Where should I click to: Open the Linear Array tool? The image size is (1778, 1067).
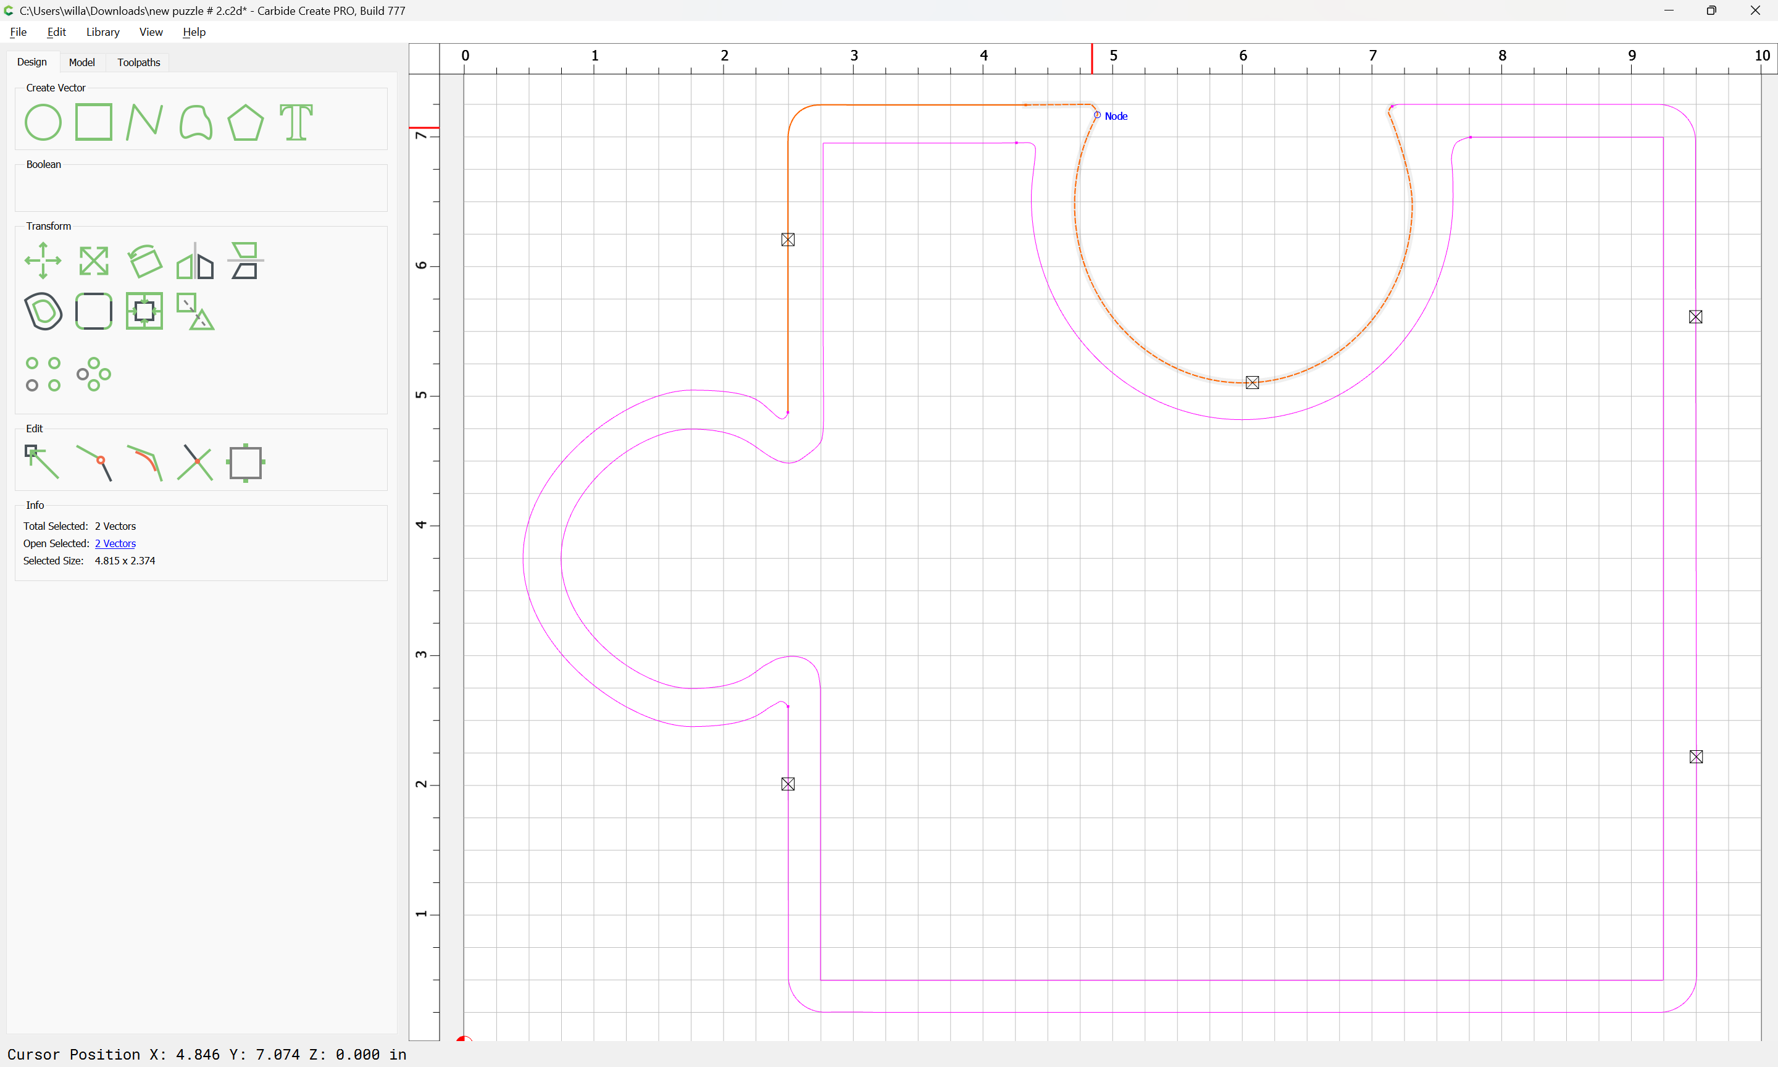coord(43,374)
